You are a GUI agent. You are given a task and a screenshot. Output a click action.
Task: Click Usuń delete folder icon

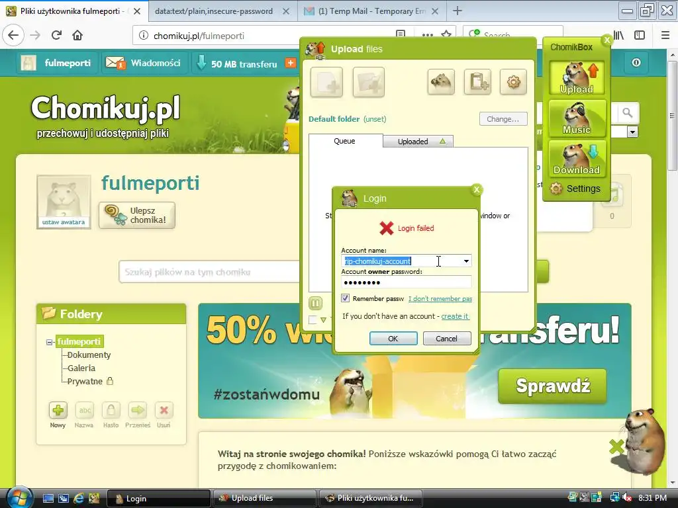click(164, 410)
